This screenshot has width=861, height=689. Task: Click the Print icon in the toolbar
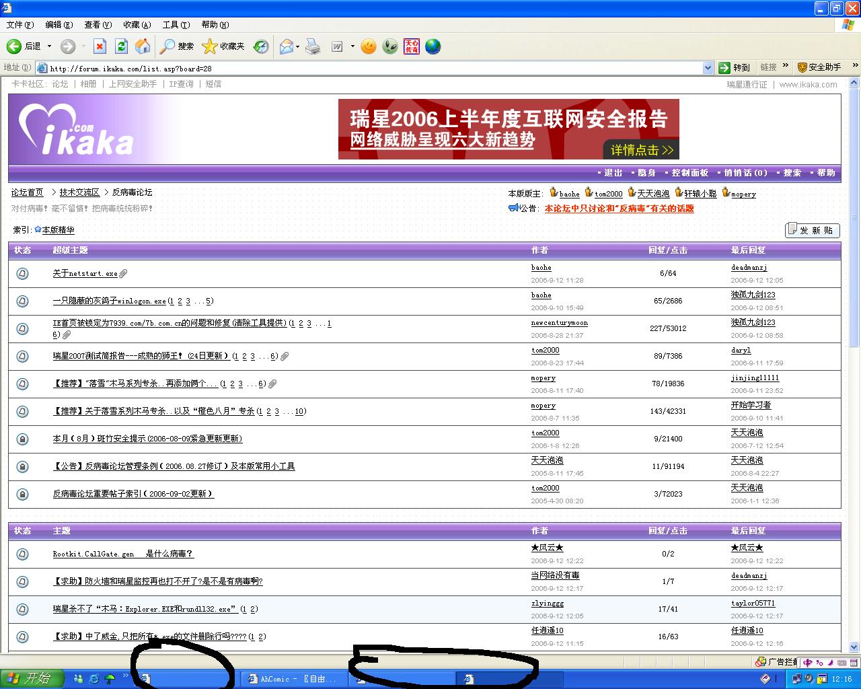point(313,46)
